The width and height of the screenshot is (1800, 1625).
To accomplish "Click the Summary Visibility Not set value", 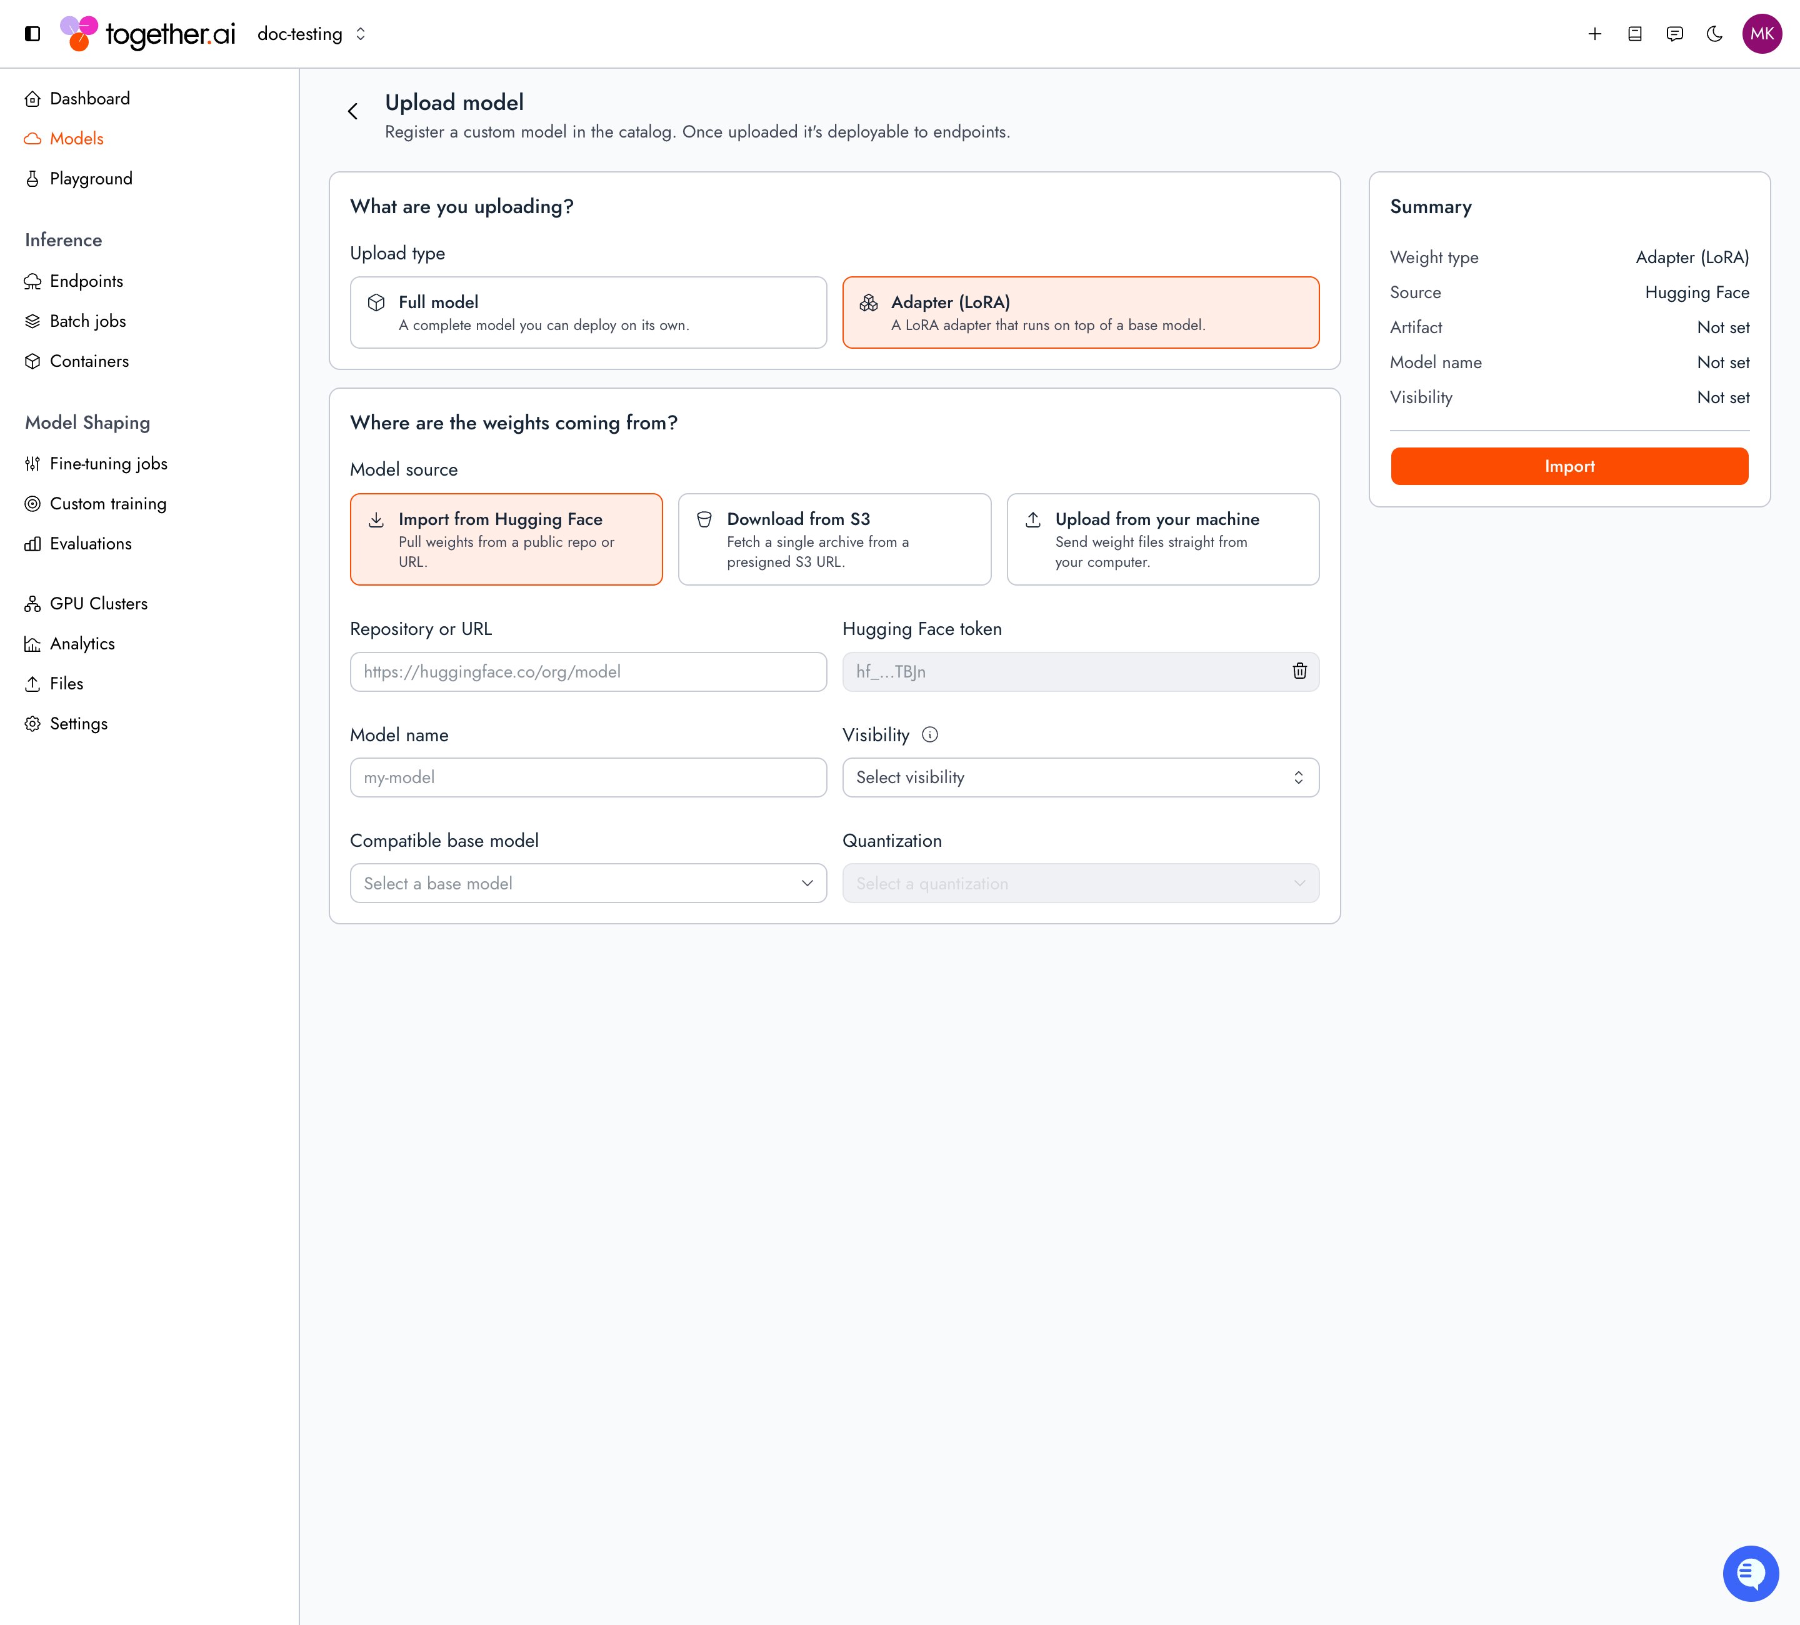I will pos(1722,397).
